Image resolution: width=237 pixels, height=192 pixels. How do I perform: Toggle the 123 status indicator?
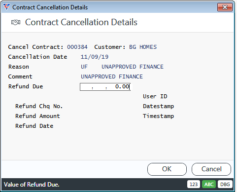point(194,184)
